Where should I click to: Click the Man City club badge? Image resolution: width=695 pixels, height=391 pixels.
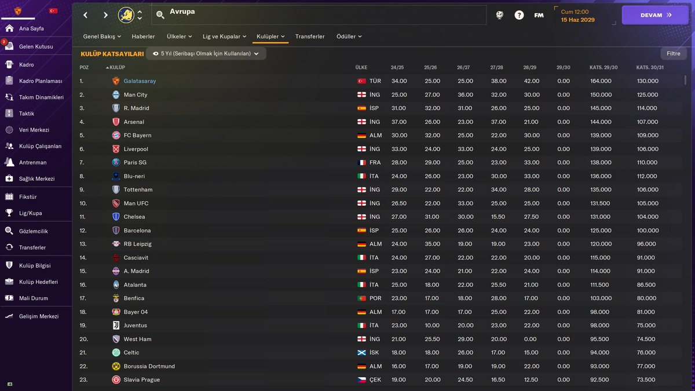coord(116,94)
